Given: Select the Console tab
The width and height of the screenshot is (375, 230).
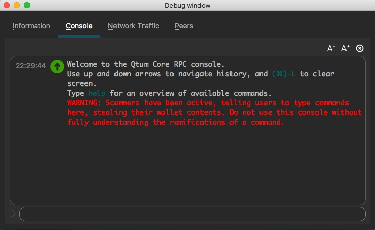Looking at the screenshot, I should point(79,26).
